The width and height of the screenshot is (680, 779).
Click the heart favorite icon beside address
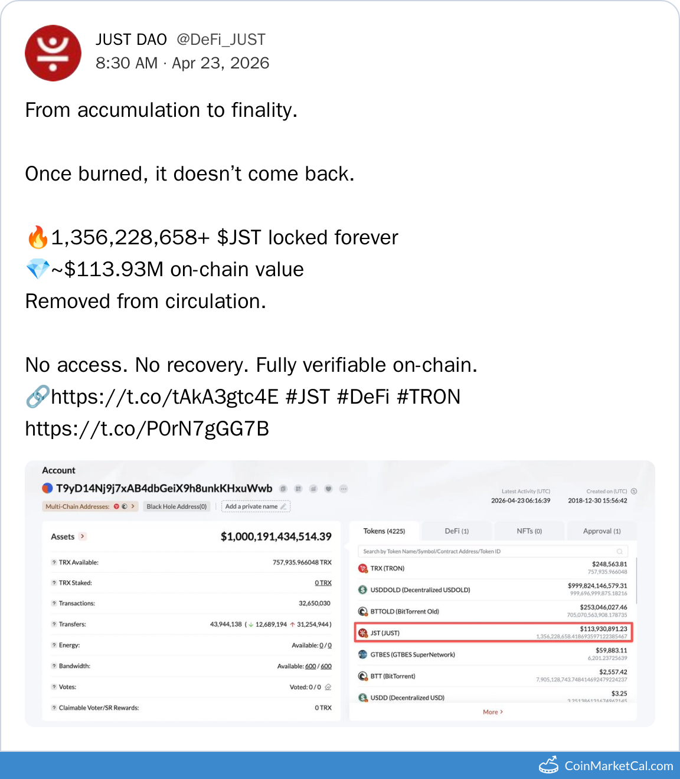pyautogui.click(x=328, y=489)
